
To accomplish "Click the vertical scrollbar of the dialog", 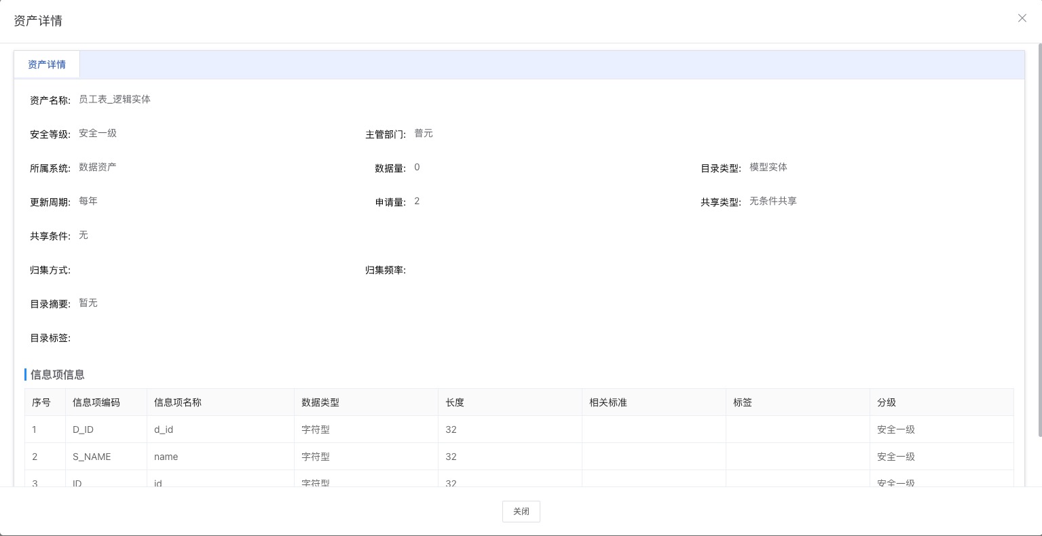I will pos(1039,240).
